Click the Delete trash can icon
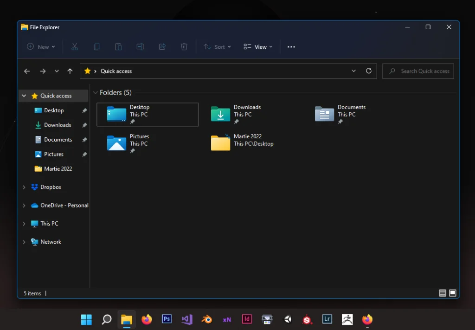The height and width of the screenshot is (330, 475). pos(184,46)
